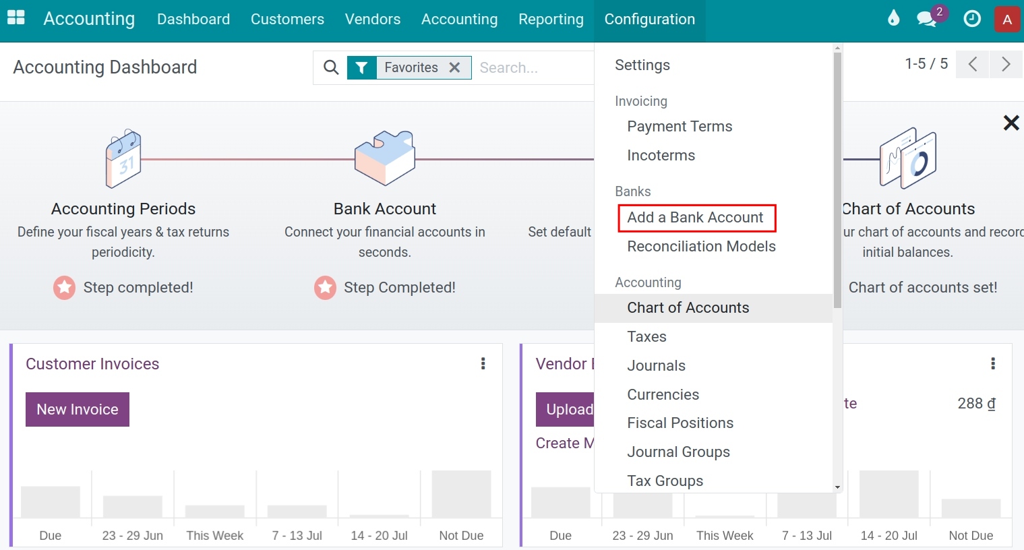Click the Accounting Periods calendar icon
Screen dimensions: 1024x550
(x=123, y=159)
